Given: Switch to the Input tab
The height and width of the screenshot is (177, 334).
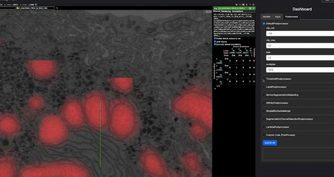Looking at the screenshot, I should pyautogui.click(x=278, y=17).
